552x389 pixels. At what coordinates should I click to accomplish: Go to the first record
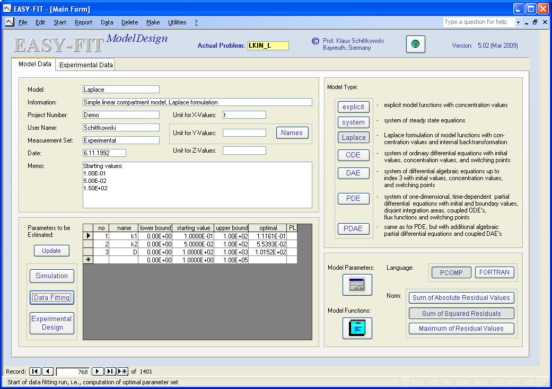point(34,372)
